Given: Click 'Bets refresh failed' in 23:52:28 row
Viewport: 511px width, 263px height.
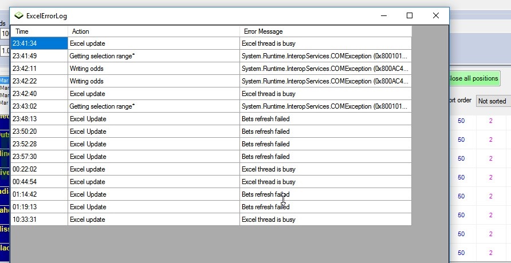Looking at the screenshot, I should pyautogui.click(x=266, y=144).
